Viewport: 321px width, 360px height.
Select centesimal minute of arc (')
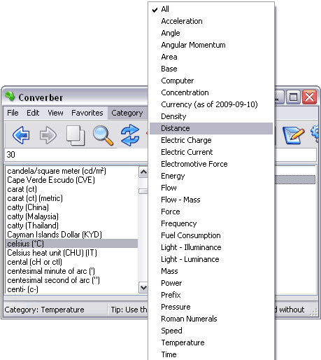tap(71, 271)
